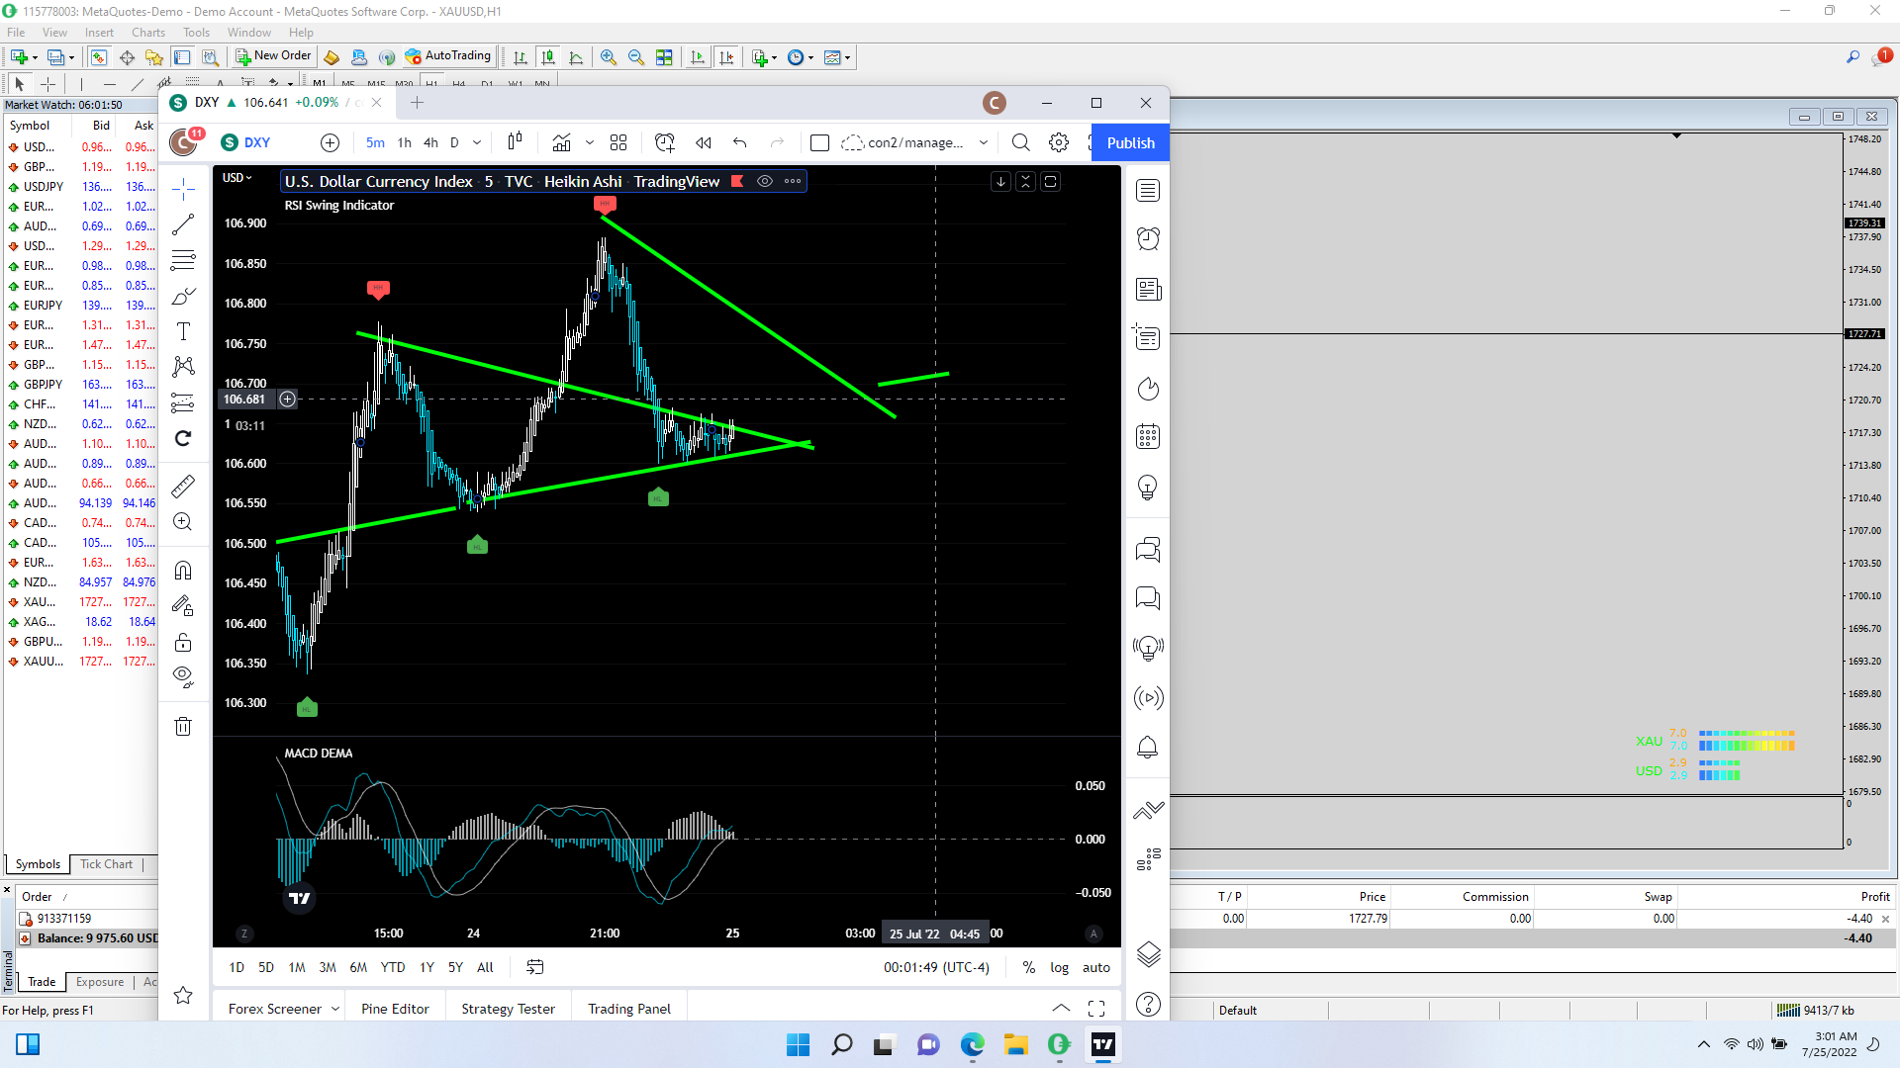Open the alerts clock icon panel
Viewport: 1900px width, 1068px height.
point(1148,238)
